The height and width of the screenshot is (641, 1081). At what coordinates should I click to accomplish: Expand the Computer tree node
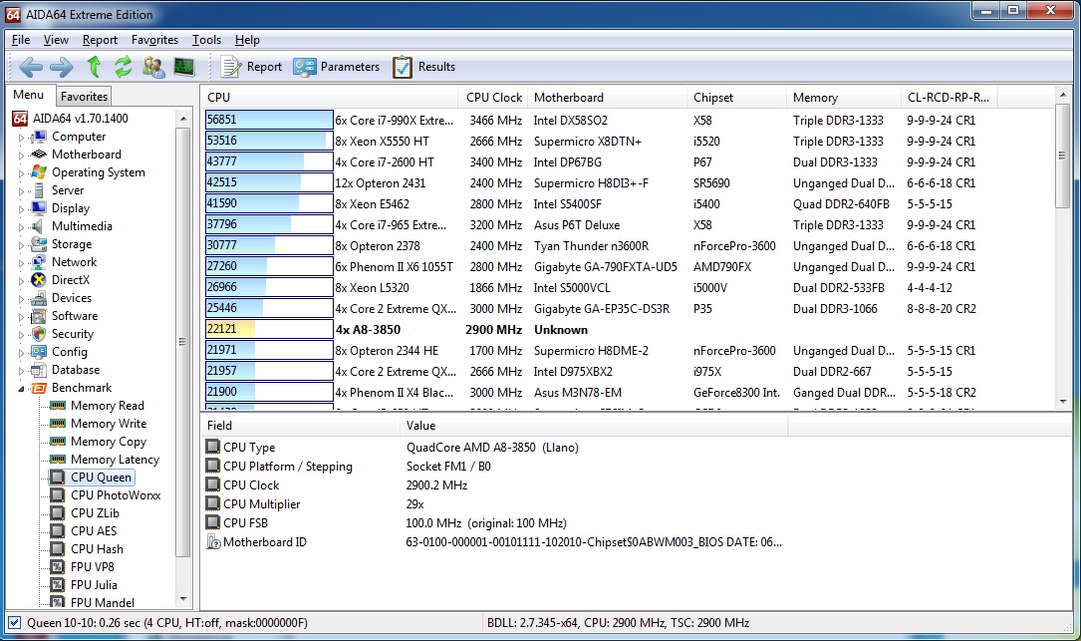[21, 138]
